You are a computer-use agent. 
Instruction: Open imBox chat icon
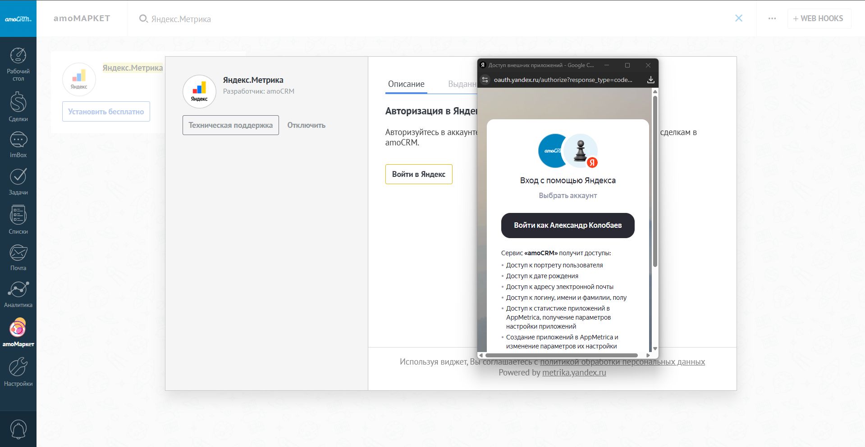18,144
